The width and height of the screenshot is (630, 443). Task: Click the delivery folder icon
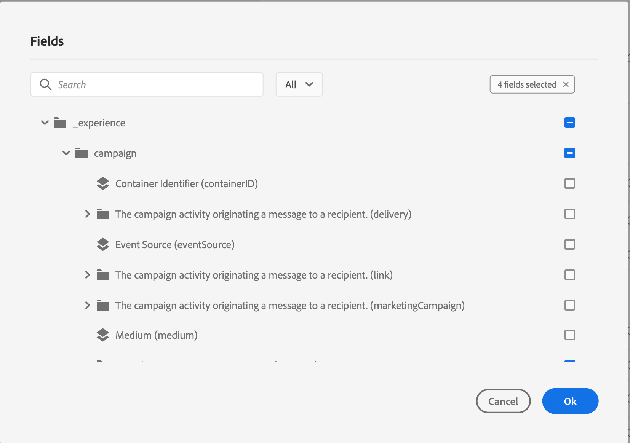click(103, 214)
